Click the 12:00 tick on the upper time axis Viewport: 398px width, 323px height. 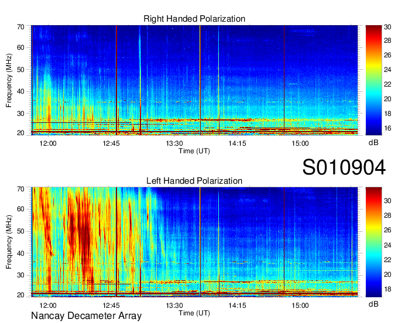click(48, 143)
